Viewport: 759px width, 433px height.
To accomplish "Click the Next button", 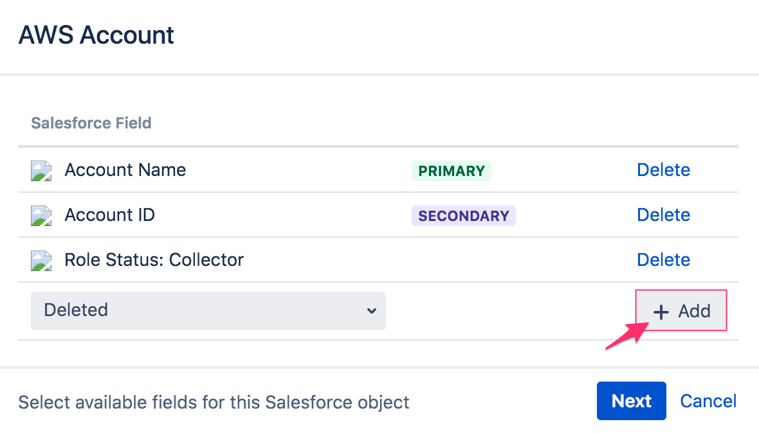I will [631, 401].
